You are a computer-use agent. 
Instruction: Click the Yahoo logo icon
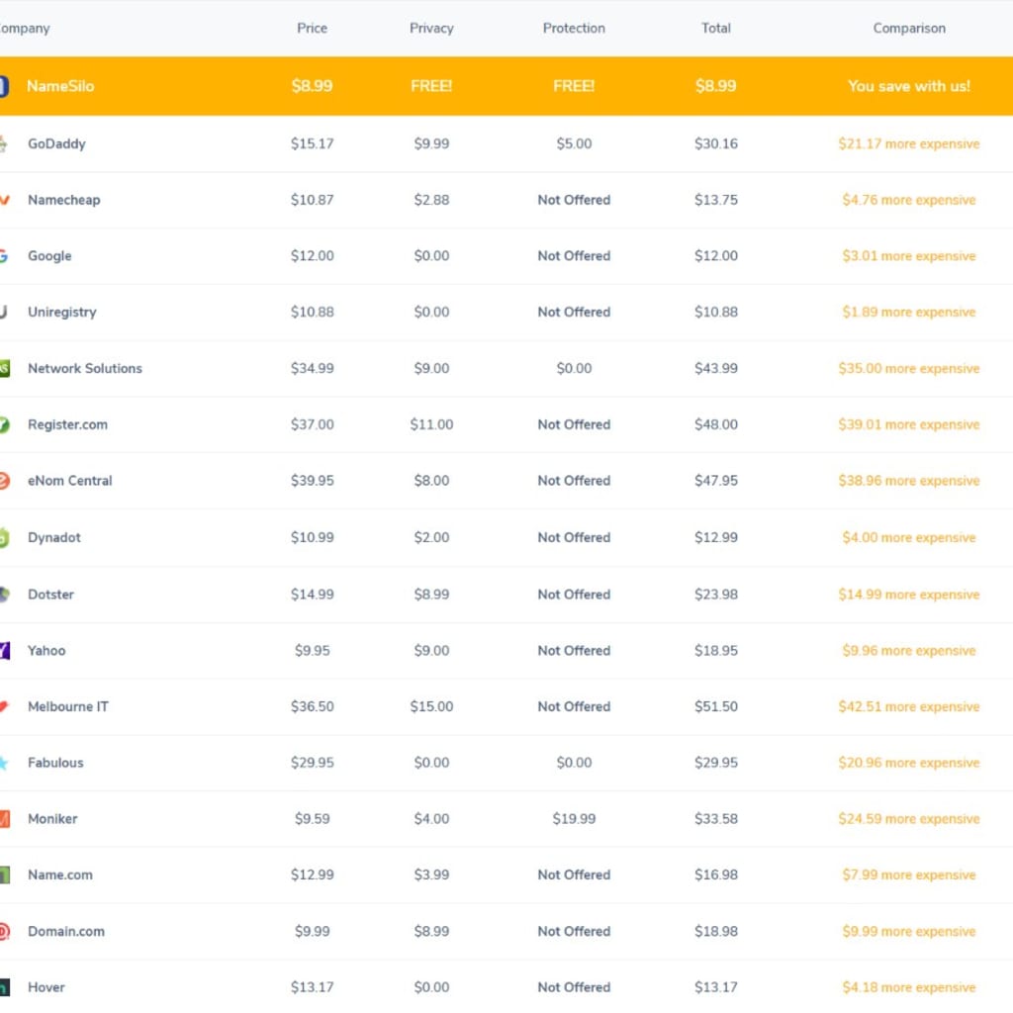coord(5,651)
